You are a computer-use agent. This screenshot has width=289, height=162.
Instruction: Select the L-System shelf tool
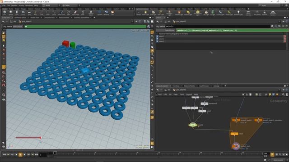(x=99, y=13)
